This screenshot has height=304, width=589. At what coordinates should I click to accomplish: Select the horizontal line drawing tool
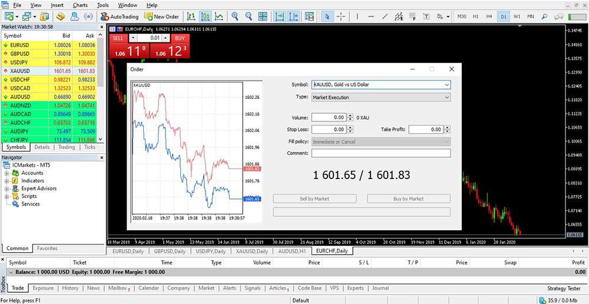[371, 16]
